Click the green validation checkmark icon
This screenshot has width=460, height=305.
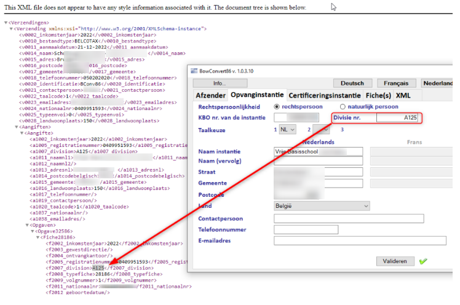pyautogui.click(x=423, y=261)
